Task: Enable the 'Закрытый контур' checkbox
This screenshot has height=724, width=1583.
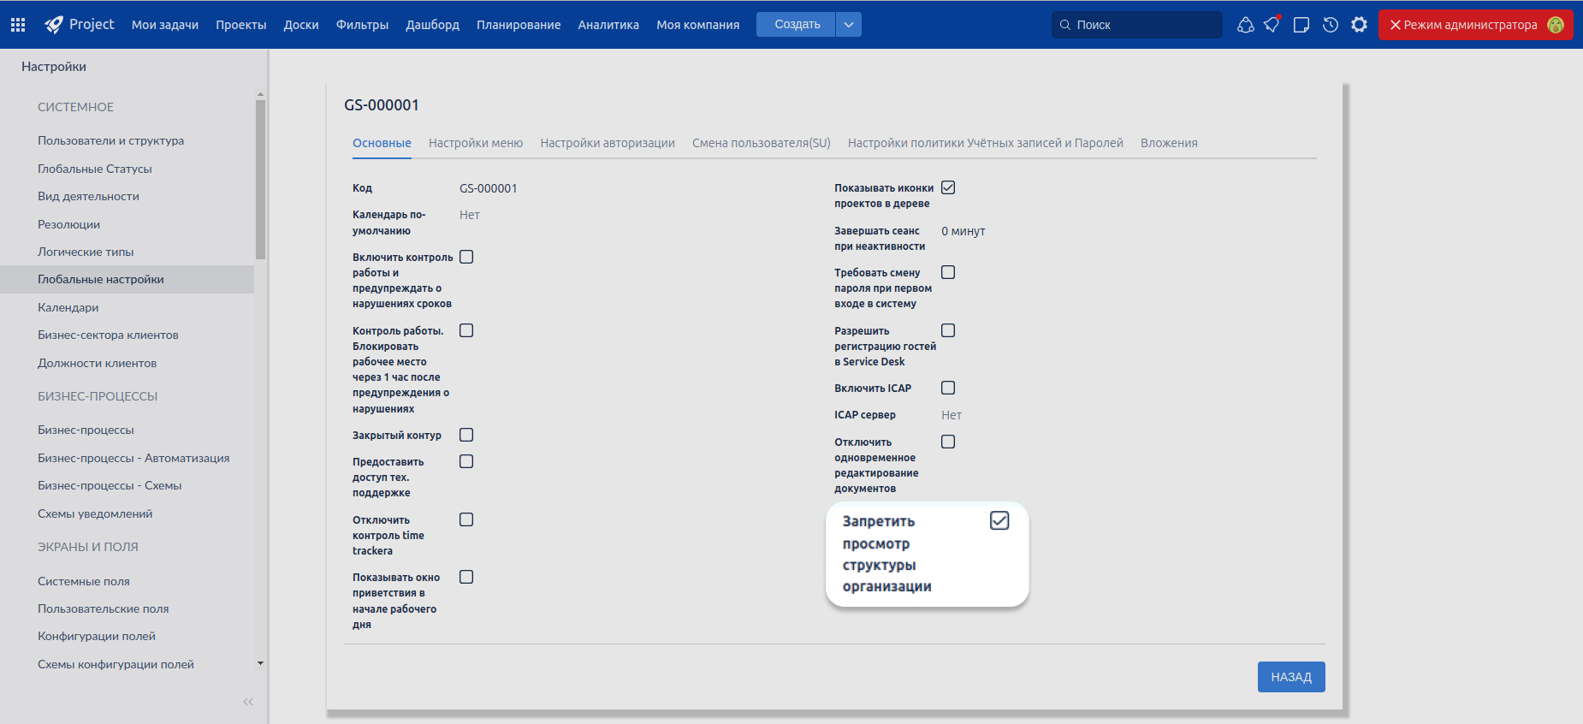Action: [466, 435]
